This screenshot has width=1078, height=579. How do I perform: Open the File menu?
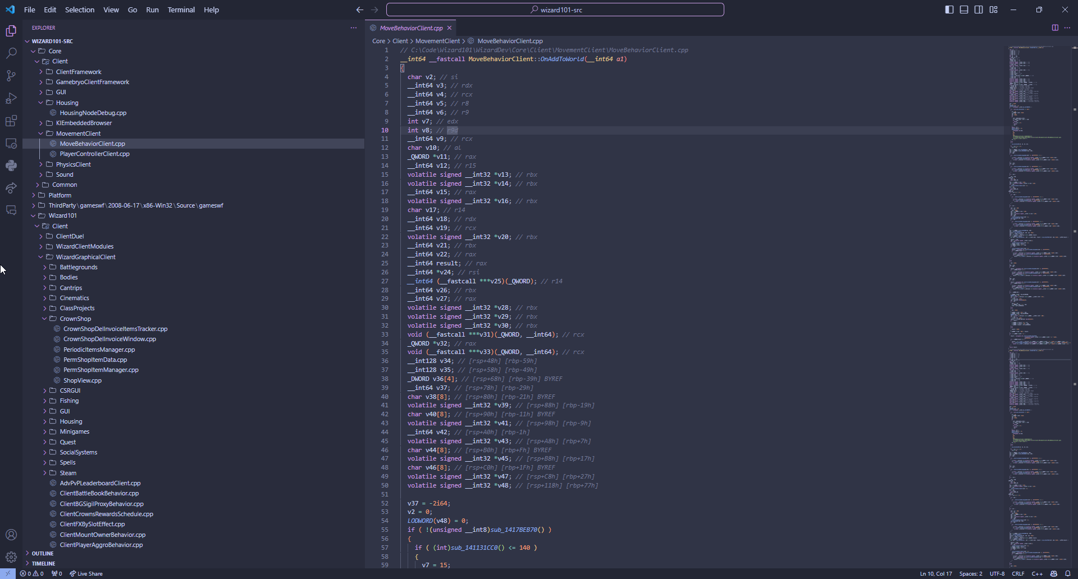(x=30, y=10)
